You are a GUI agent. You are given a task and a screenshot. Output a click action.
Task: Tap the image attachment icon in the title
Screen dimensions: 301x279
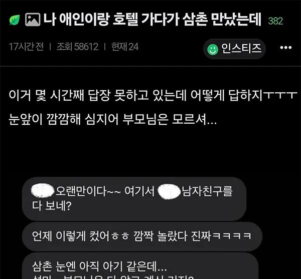(x=33, y=20)
